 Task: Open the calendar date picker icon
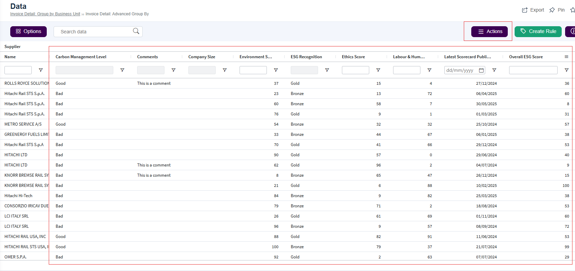[x=481, y=70]
